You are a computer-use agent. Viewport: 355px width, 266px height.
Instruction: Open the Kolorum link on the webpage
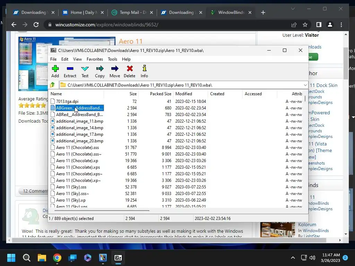pyautogui.click(x=307, y=224)
